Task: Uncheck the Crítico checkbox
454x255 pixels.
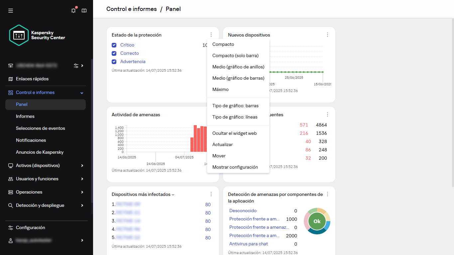Action: (x=114, y=45)
